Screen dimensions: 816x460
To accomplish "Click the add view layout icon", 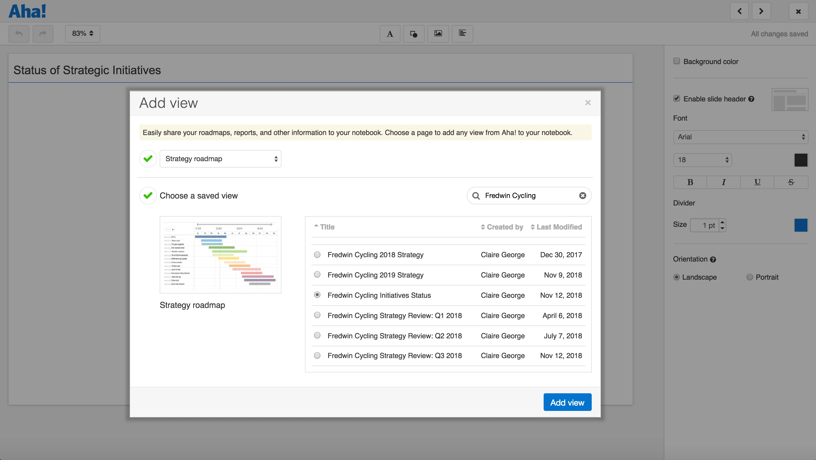I will coord(462,34).
